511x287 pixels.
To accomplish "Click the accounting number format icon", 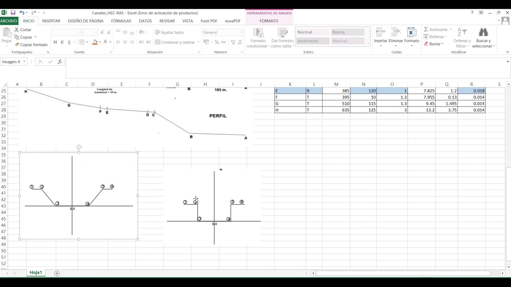I will pos(206,42).
